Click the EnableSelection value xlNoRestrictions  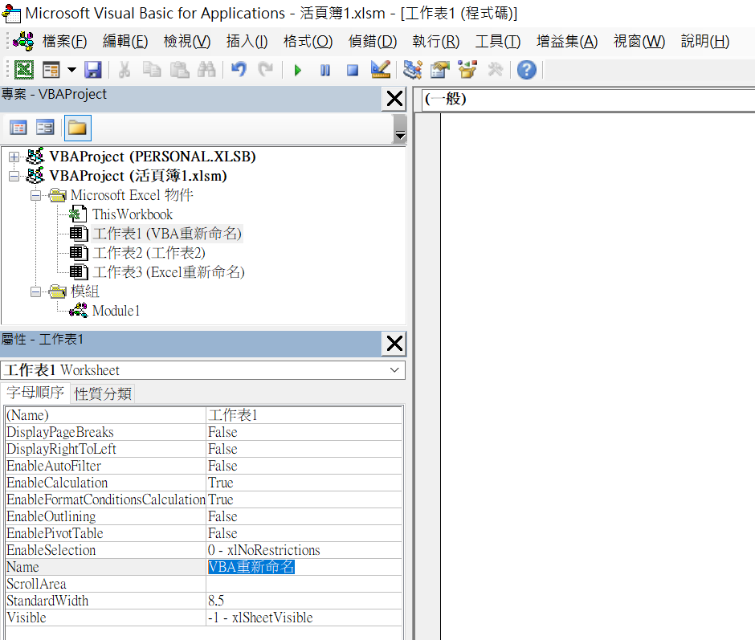point(304,550)
